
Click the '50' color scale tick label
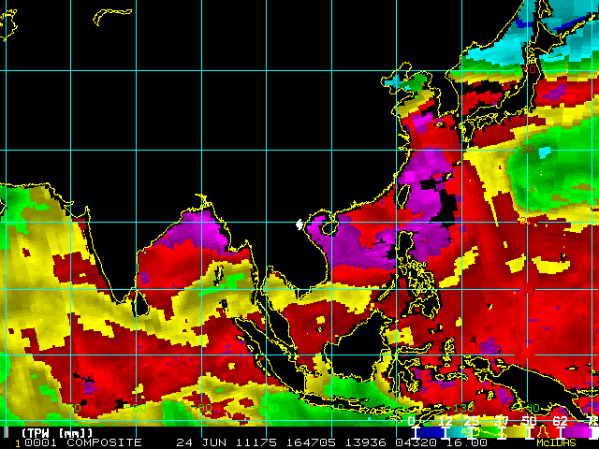point(530,421)
